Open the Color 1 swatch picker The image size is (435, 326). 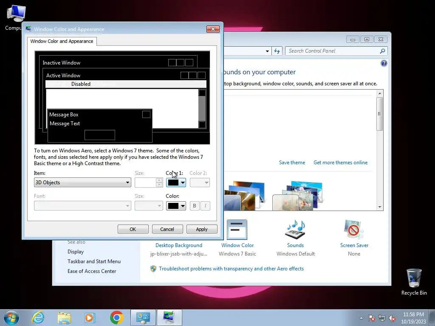pos(176,183)
